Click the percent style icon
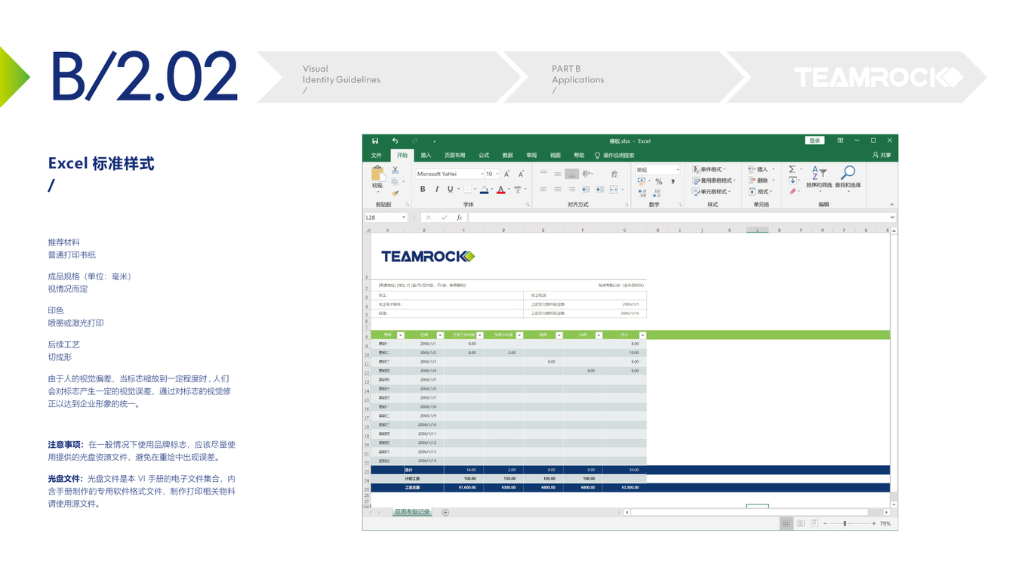The height and width of the screenshot is (580, 1031). point(658,181)
